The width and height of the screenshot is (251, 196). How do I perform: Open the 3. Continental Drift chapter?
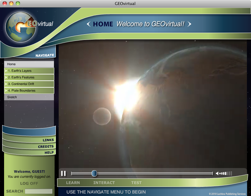point(29,84)
